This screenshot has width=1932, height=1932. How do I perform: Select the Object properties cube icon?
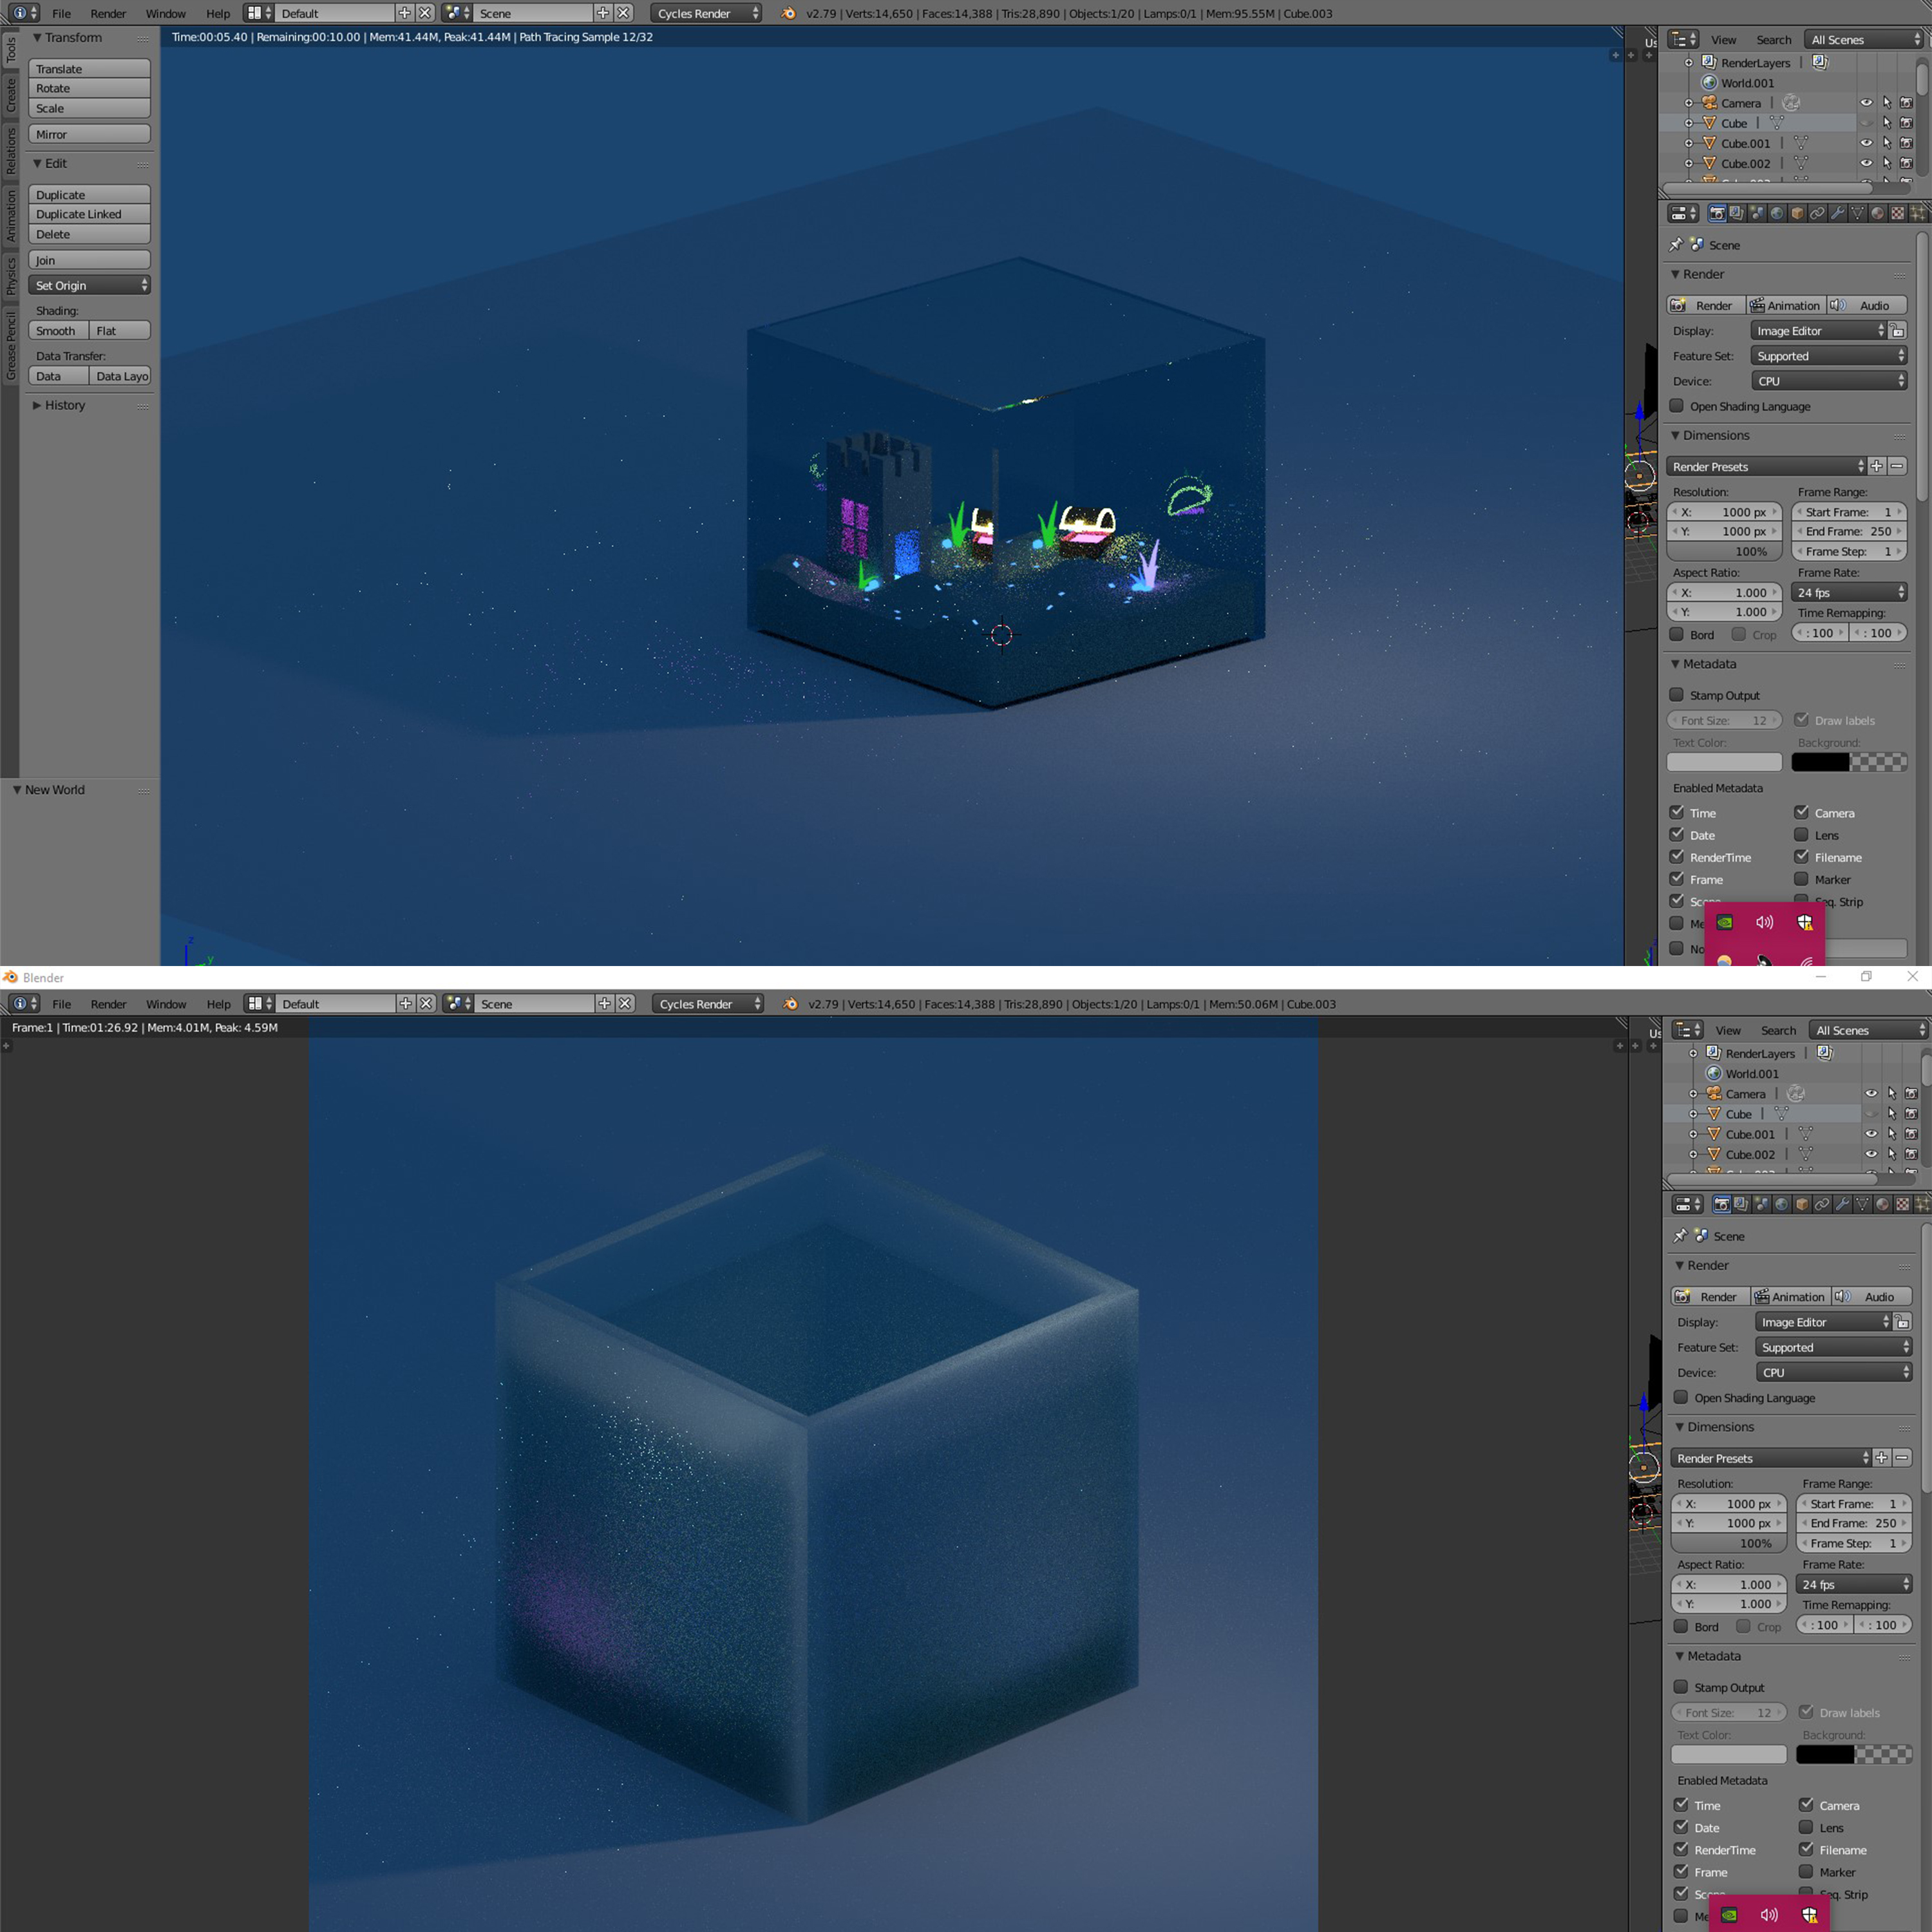click(x=1797, y=212)
